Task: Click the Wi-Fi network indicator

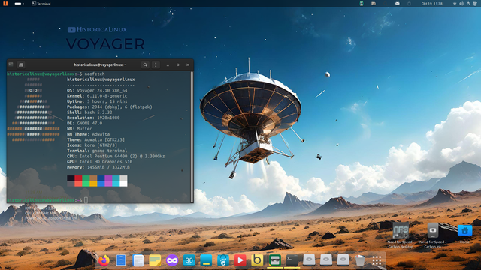Action: point(455,4)
